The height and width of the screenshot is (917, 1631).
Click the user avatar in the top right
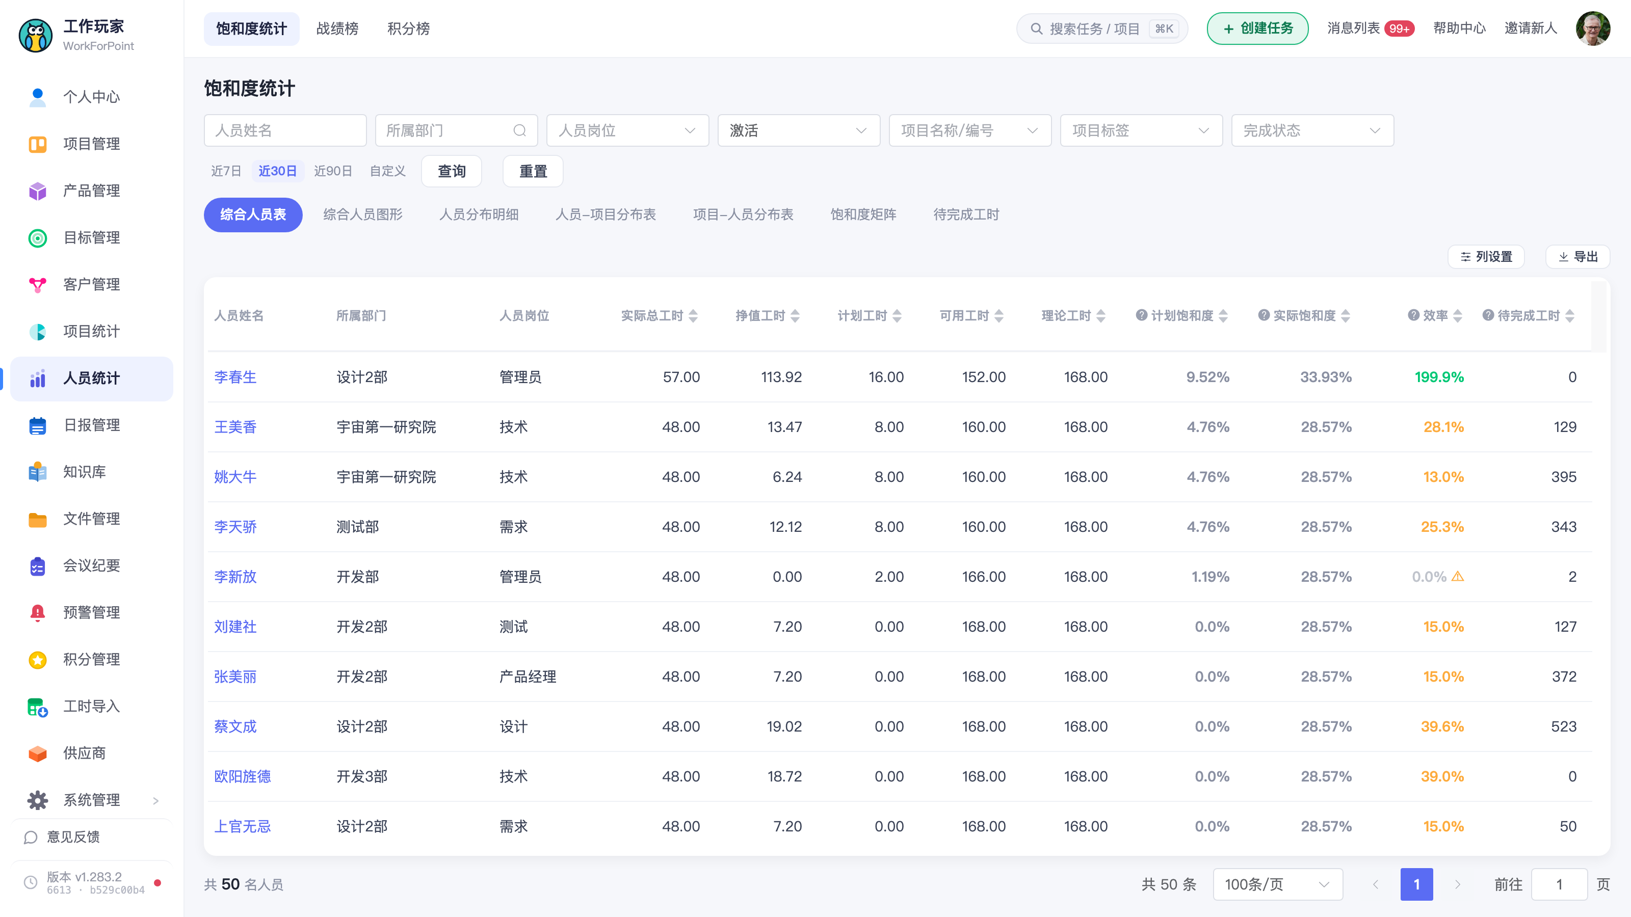point(1592,29)
